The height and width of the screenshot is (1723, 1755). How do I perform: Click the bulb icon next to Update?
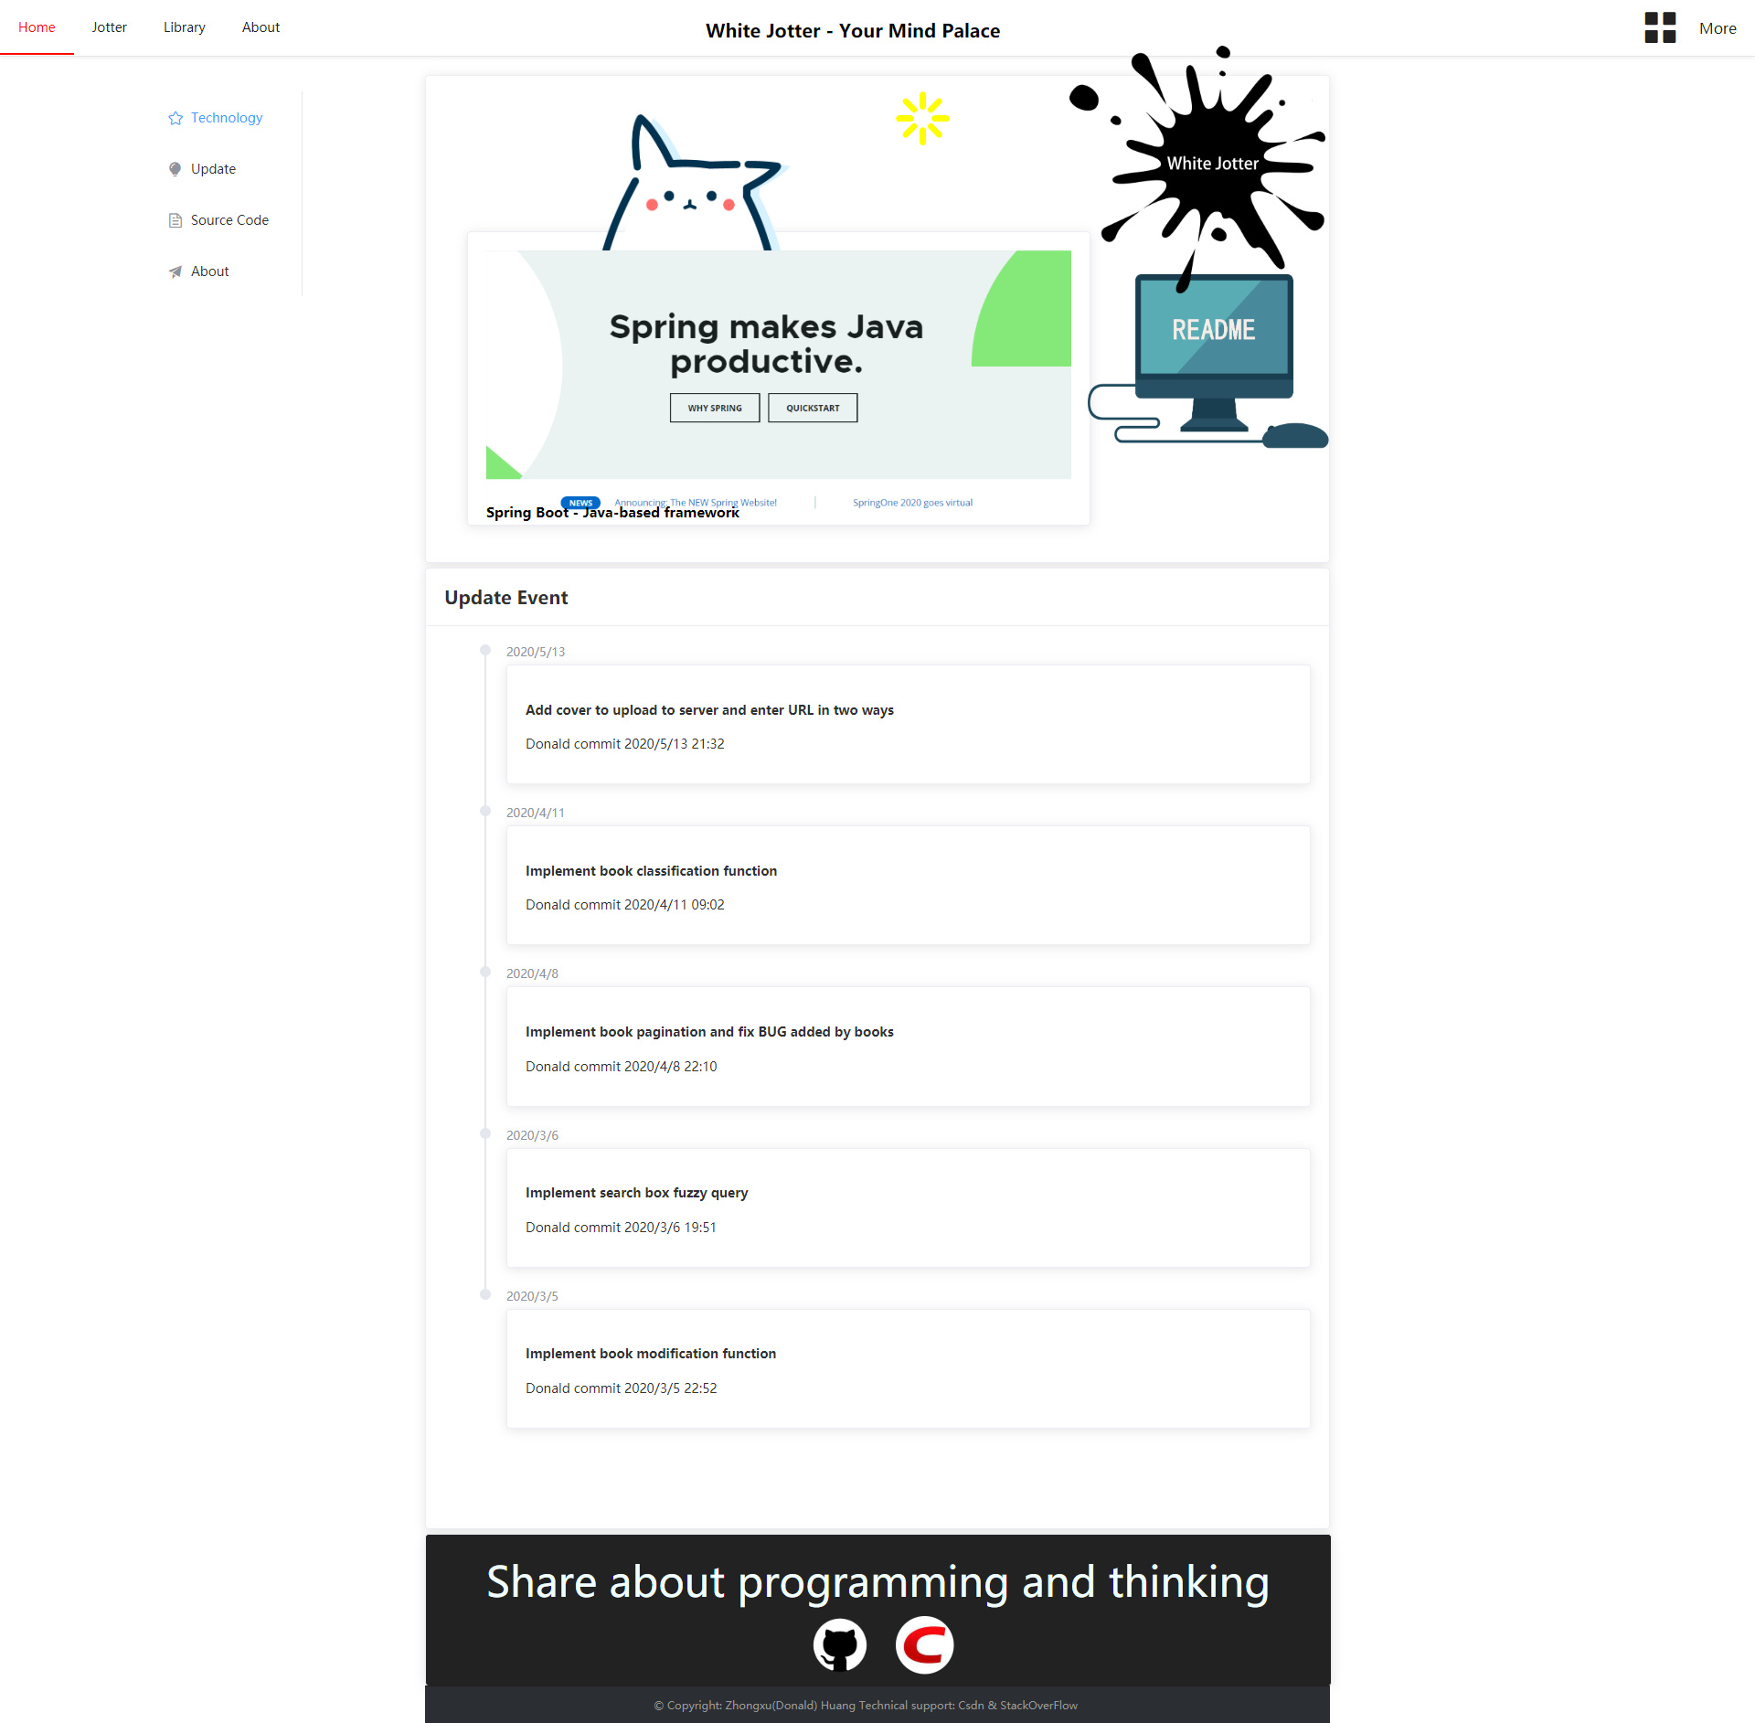coord(175,169)
